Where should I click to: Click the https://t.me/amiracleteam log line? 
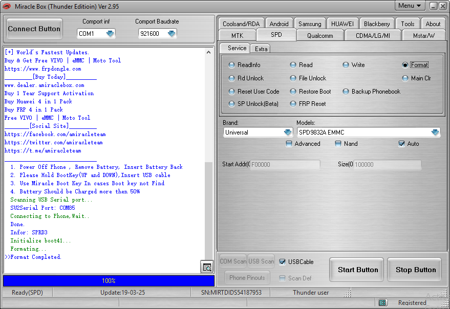point(43,150)
